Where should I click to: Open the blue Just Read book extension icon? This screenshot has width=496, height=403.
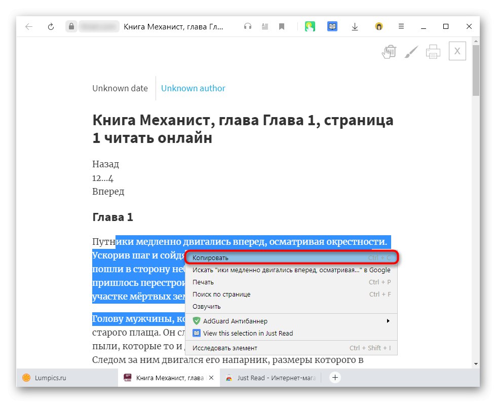pos(332,26)
